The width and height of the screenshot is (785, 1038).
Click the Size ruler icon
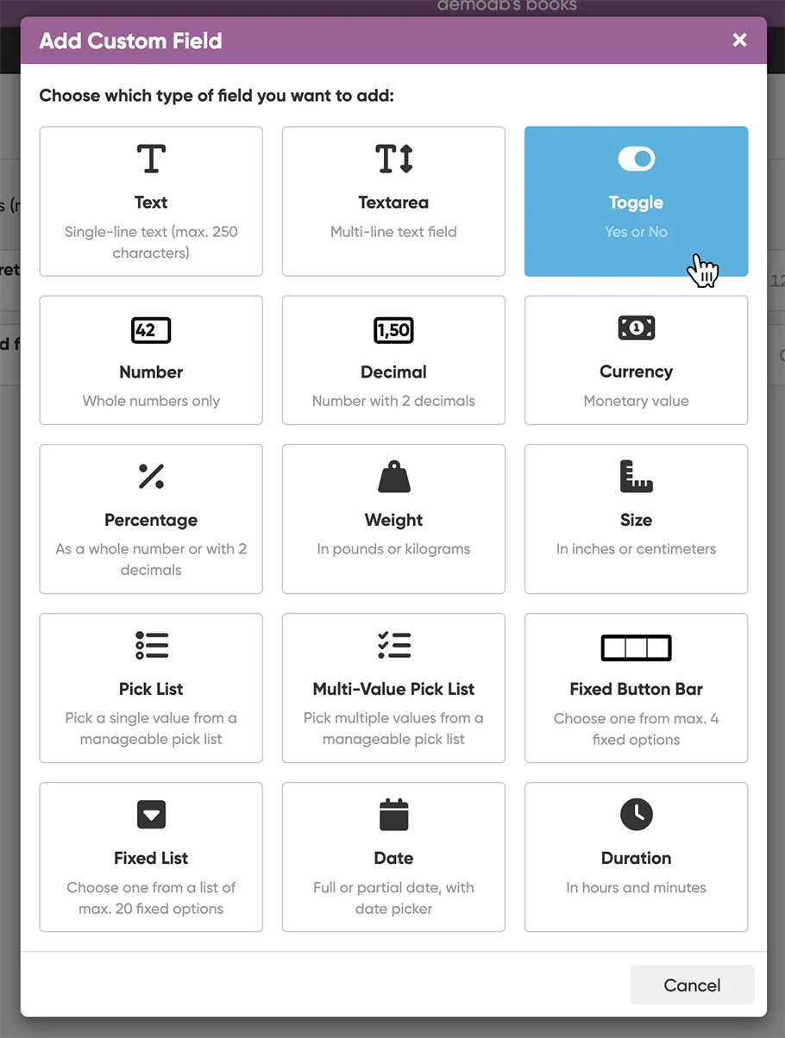click(x=636, y=477)
